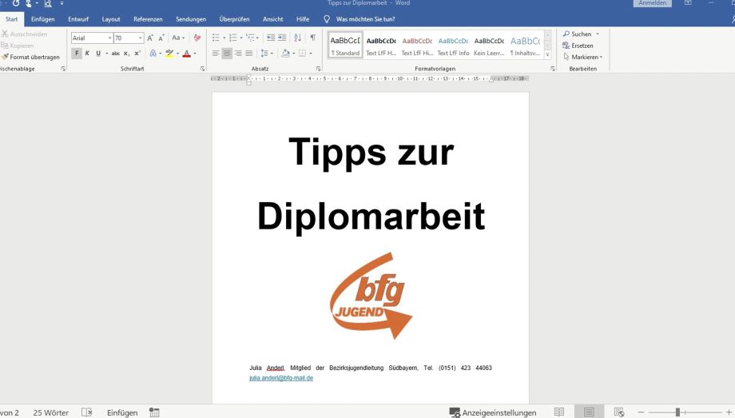Align the text right
The height and width of the screenshot is (418, 735).
pos(238,54)
